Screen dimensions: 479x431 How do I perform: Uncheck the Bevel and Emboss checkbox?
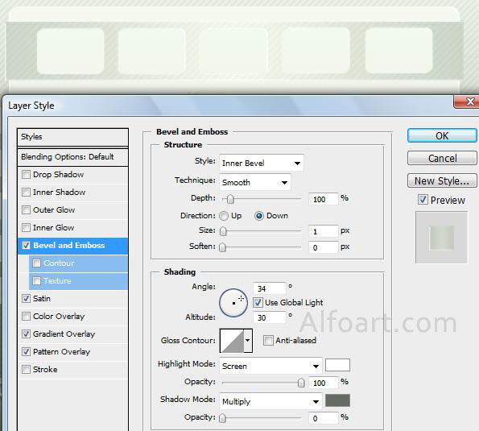27,246
